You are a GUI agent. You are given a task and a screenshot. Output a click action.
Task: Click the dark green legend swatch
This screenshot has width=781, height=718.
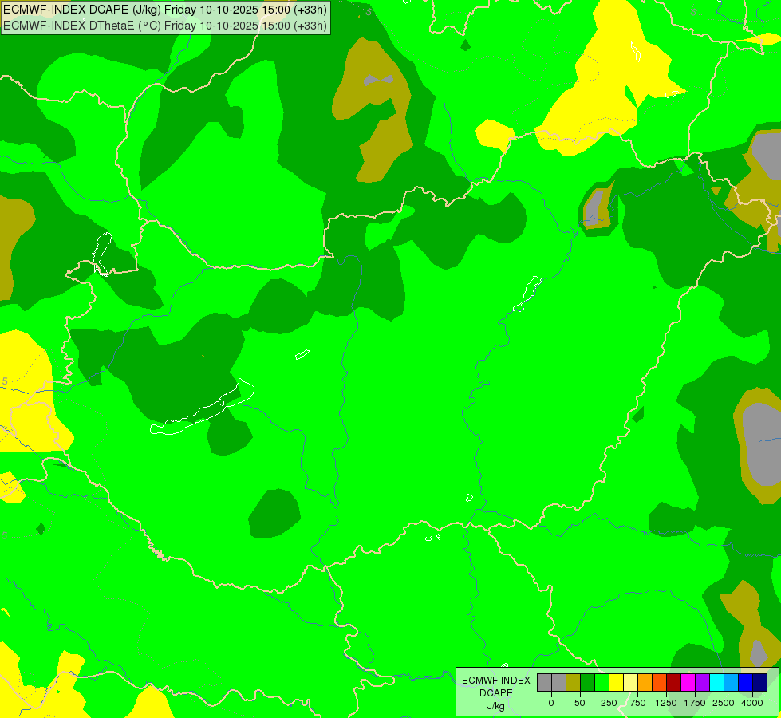click(x=588, y=683)
